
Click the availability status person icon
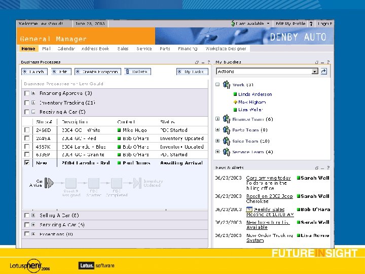coord(233,23)
